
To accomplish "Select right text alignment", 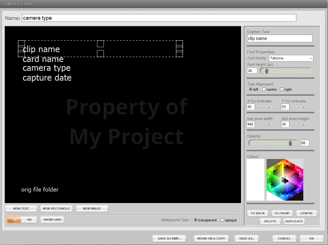I will click(x=282, y=89).
